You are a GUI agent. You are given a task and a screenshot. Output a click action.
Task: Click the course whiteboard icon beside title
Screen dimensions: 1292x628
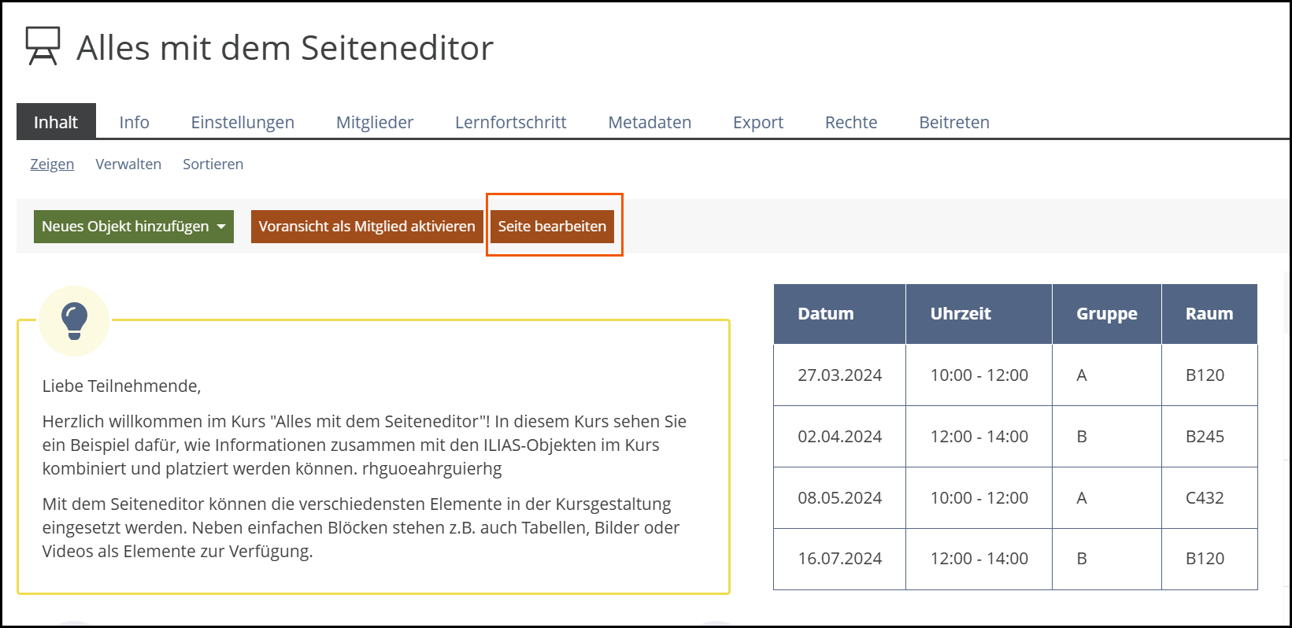point(43,46)
